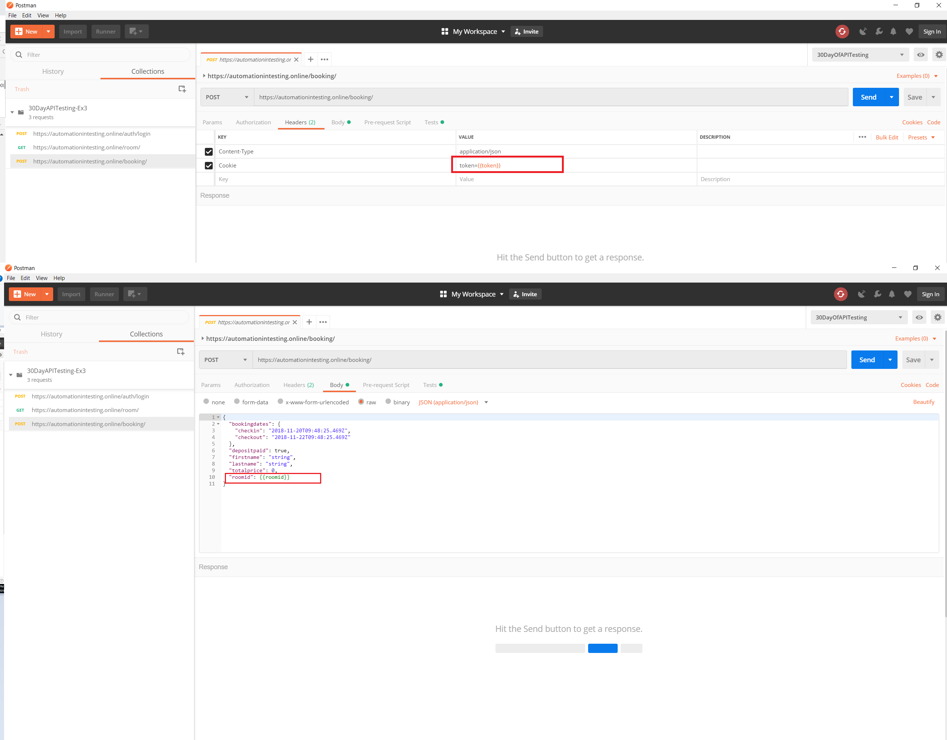Open manage environments gear in bottom window
The height and width of the screenshot is (740, 947).
pyautogui.click(x=937, y=318)
